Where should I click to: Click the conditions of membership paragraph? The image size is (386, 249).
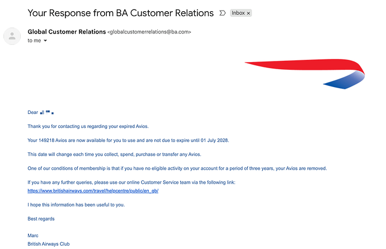point(177,168)
